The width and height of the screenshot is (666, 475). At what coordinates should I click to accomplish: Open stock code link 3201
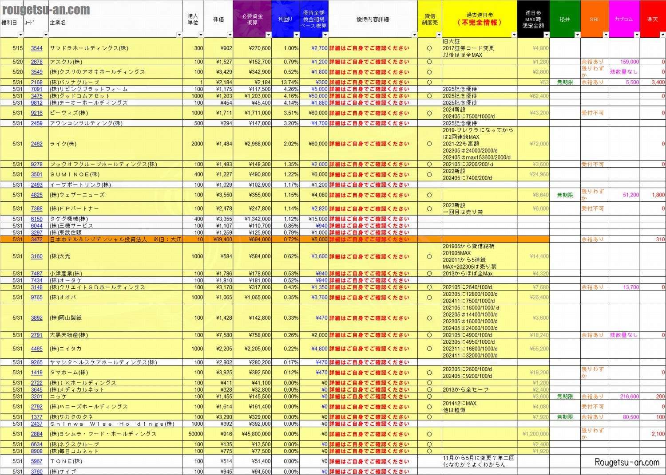37,396
